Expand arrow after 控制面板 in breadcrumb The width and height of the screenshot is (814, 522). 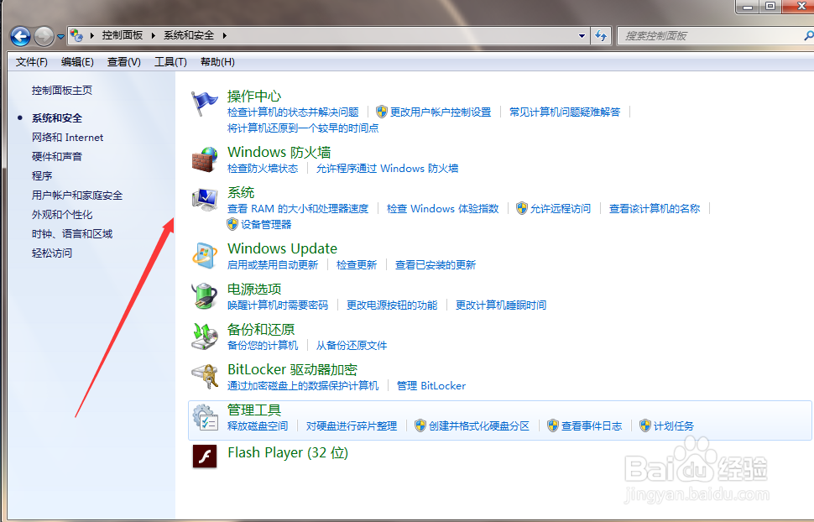[153, 35]
